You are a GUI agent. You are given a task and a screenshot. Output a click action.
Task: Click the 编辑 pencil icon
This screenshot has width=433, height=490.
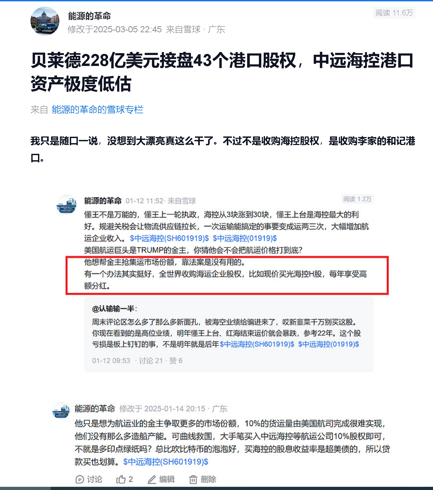click(152, 480)
